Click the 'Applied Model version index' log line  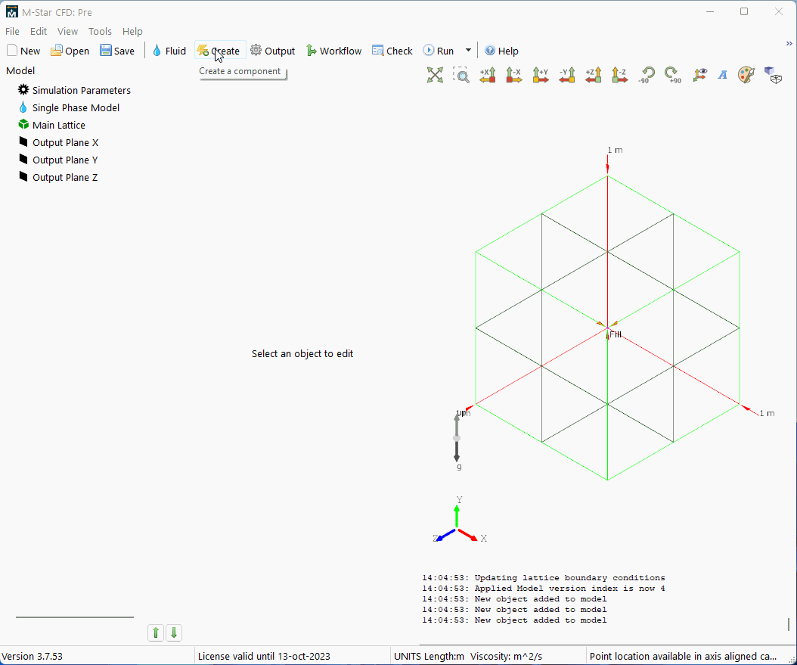coord(544,589)
